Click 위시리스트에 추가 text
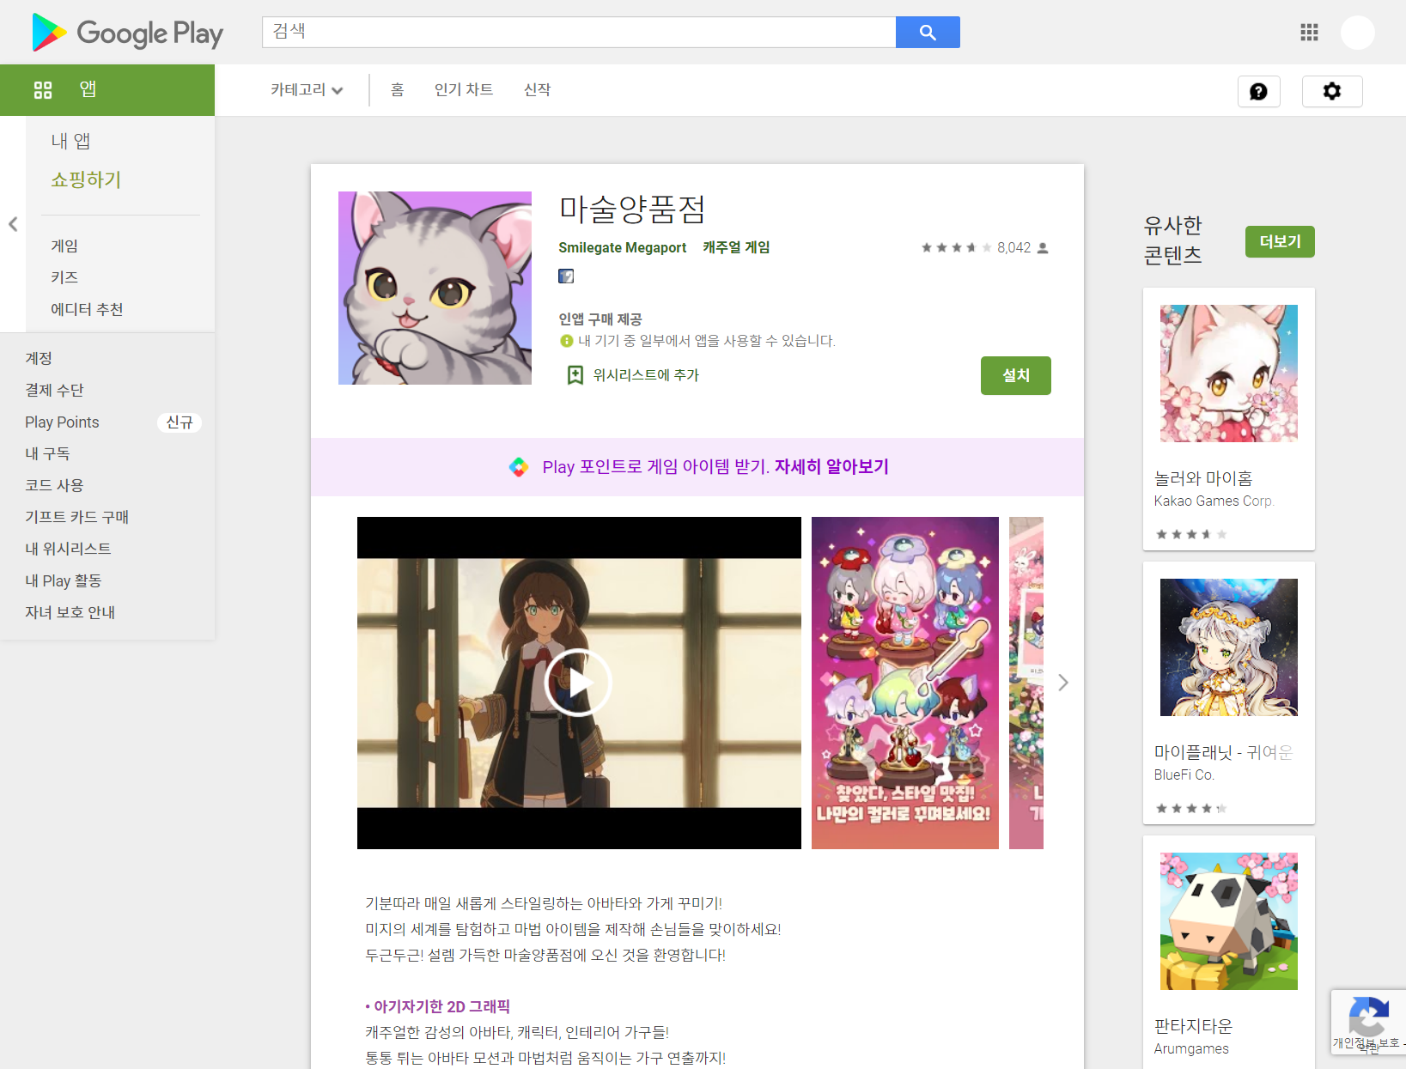The width and height of the screenshot is (1406, 1069). click(646, 375)
